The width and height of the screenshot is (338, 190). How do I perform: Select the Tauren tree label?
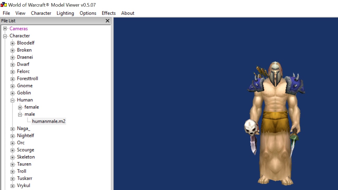point(24,164)
